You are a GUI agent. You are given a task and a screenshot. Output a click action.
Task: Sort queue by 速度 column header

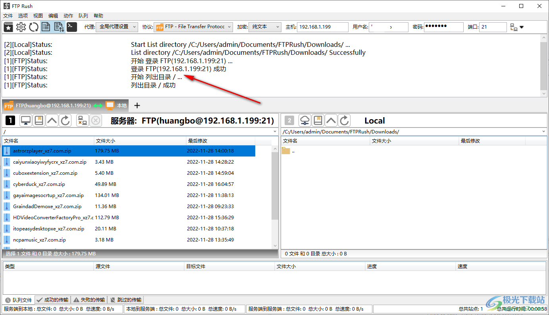(x=501, y=267)
